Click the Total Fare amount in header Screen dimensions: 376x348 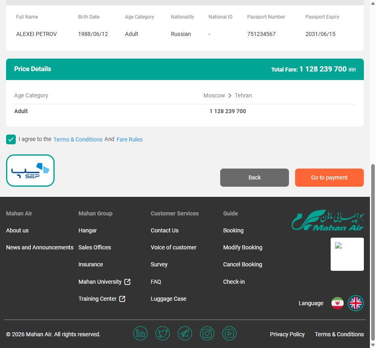point(323,69)
